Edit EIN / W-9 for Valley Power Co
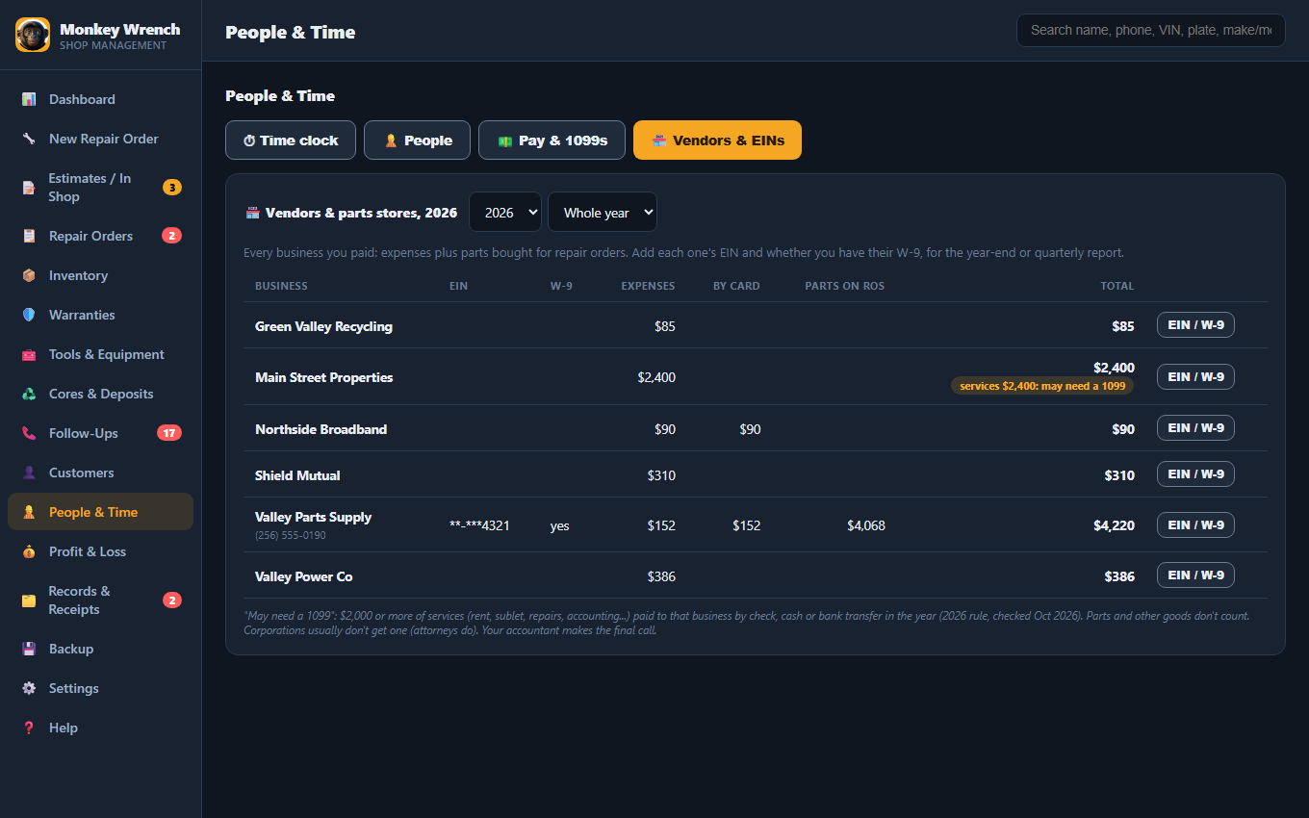Image resolution: width=1309 pixels, height=818 pixels. tap(1195, 575)
